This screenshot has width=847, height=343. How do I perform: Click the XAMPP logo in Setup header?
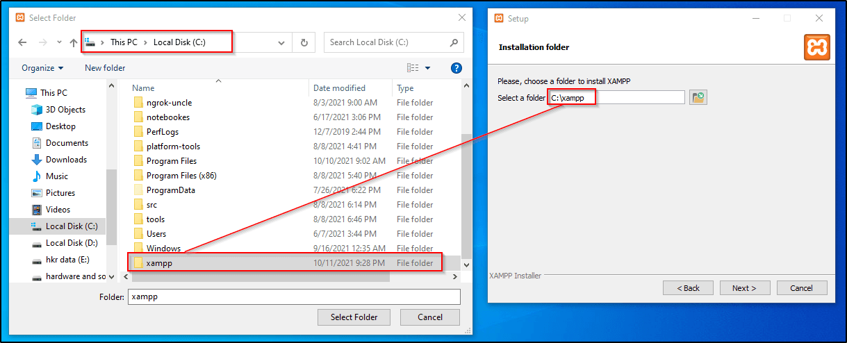point(816,47)
